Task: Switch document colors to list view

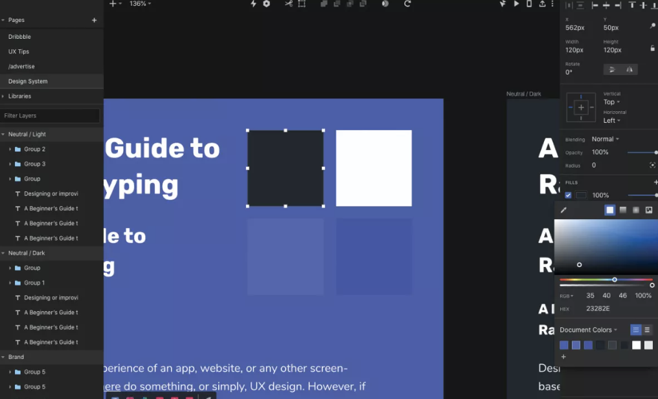Action: tap(647, 330)
